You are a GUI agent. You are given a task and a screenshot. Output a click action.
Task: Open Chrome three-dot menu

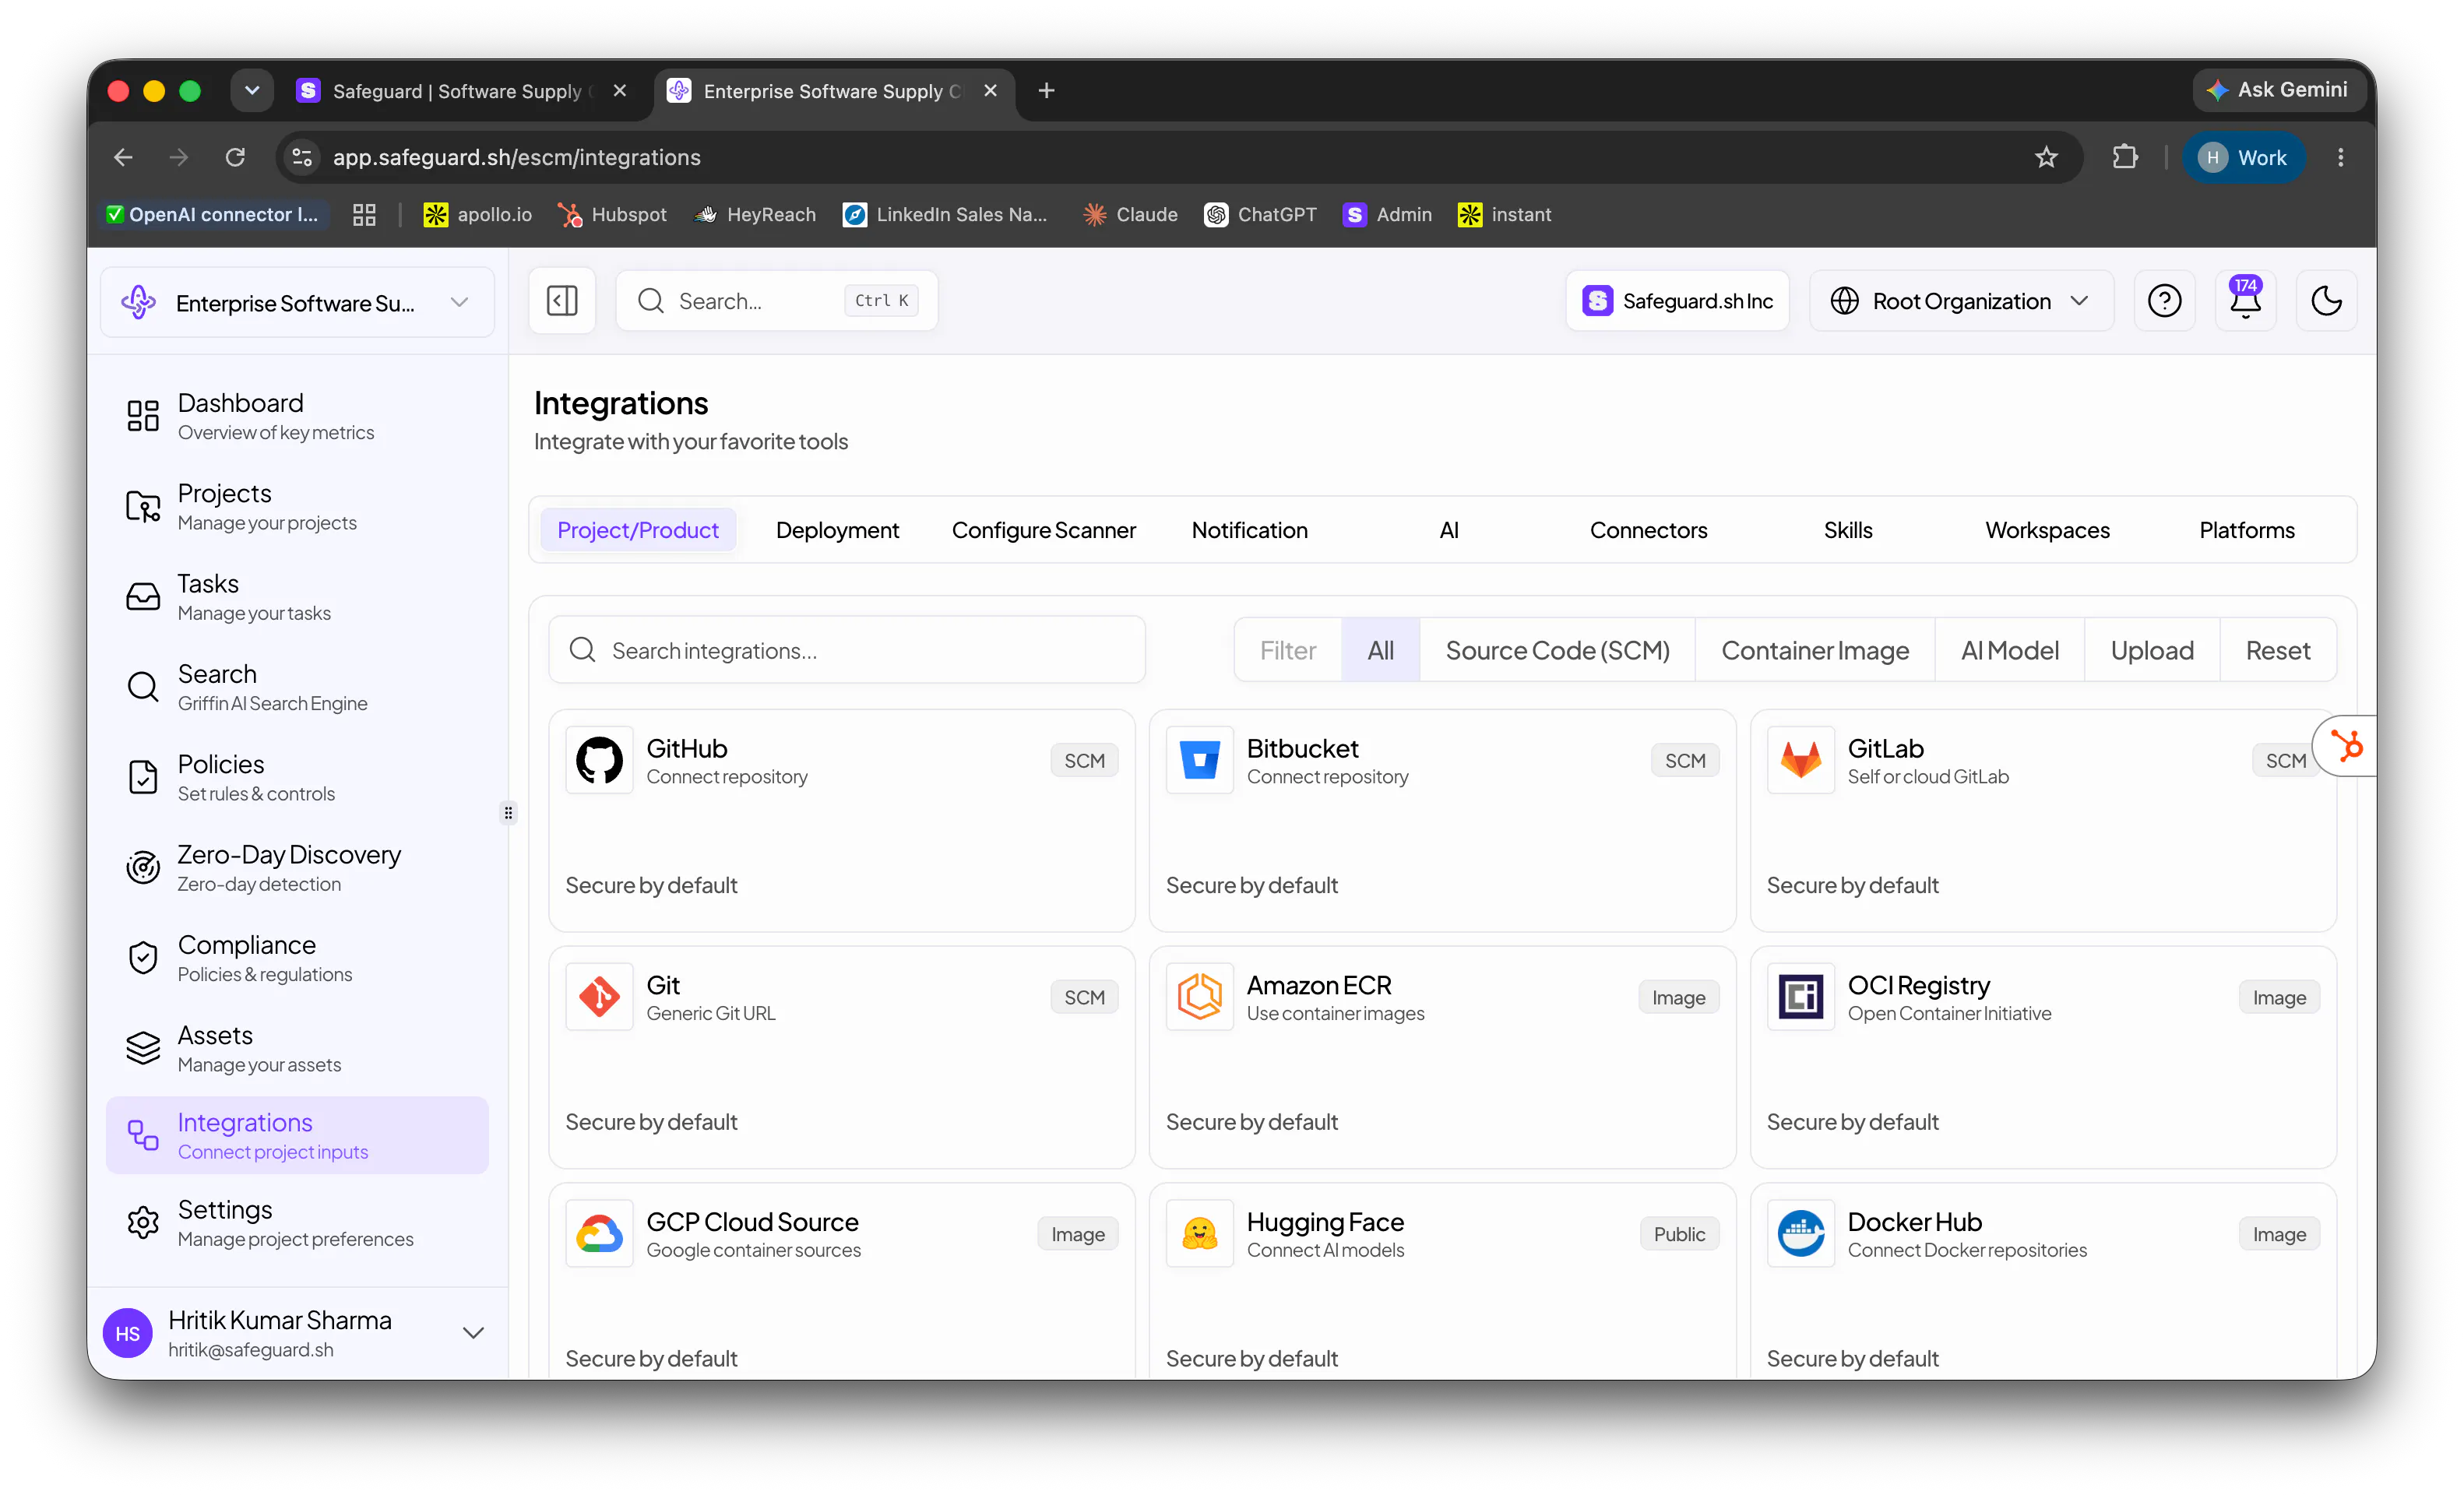[x=2340, y=157]
